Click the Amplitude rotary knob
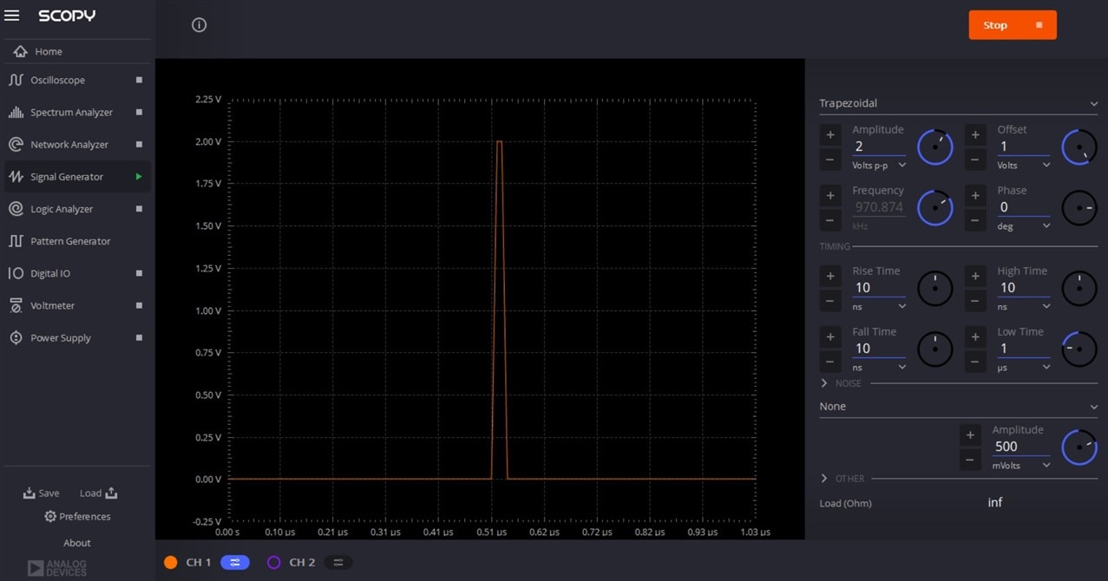The image size is (1108, 581). pos(935,147)
